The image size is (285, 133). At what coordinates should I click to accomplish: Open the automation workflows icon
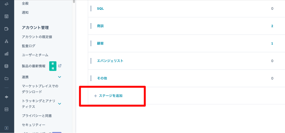(7, 41)
